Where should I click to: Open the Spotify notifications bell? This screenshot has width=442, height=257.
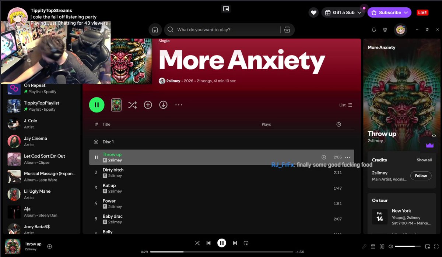click(374, 30)
